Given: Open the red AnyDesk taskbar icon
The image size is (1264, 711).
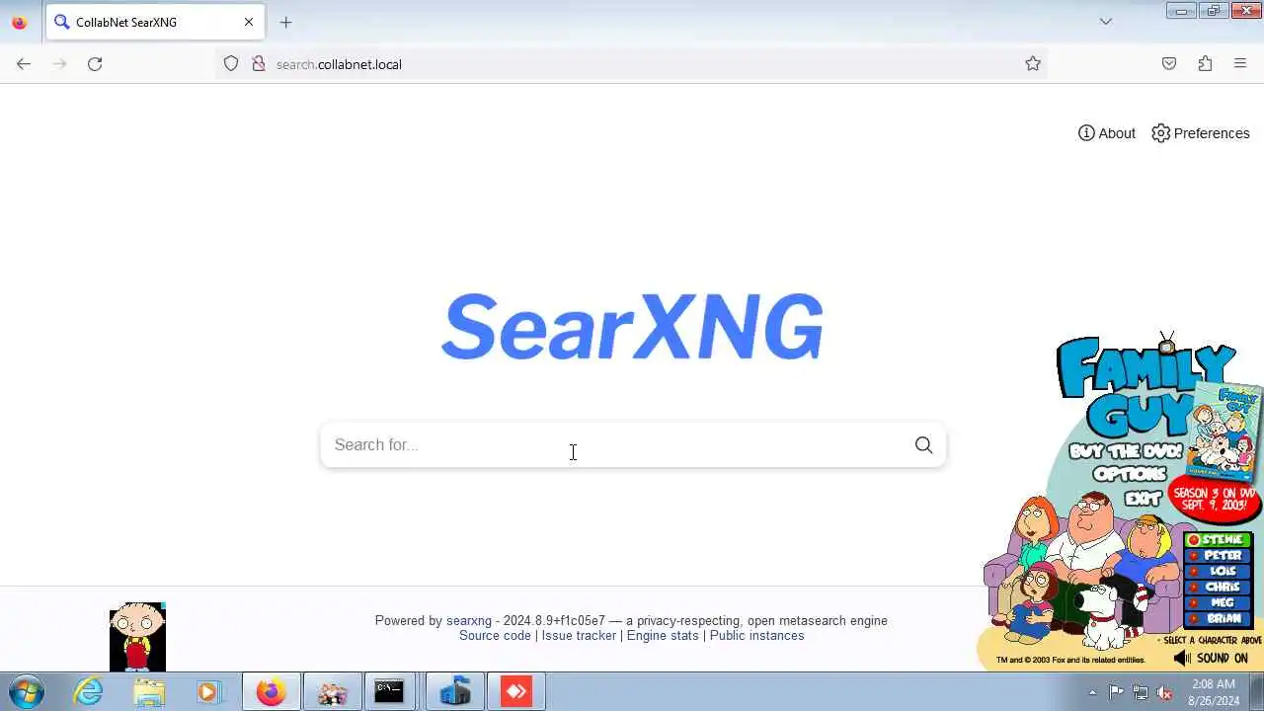Looking at the screenshot, I should pyautogui.click(x=516, y=692).
